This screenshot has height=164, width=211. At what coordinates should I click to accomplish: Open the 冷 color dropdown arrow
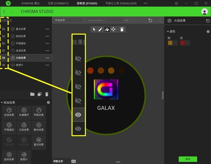click(x=188, y=43)
